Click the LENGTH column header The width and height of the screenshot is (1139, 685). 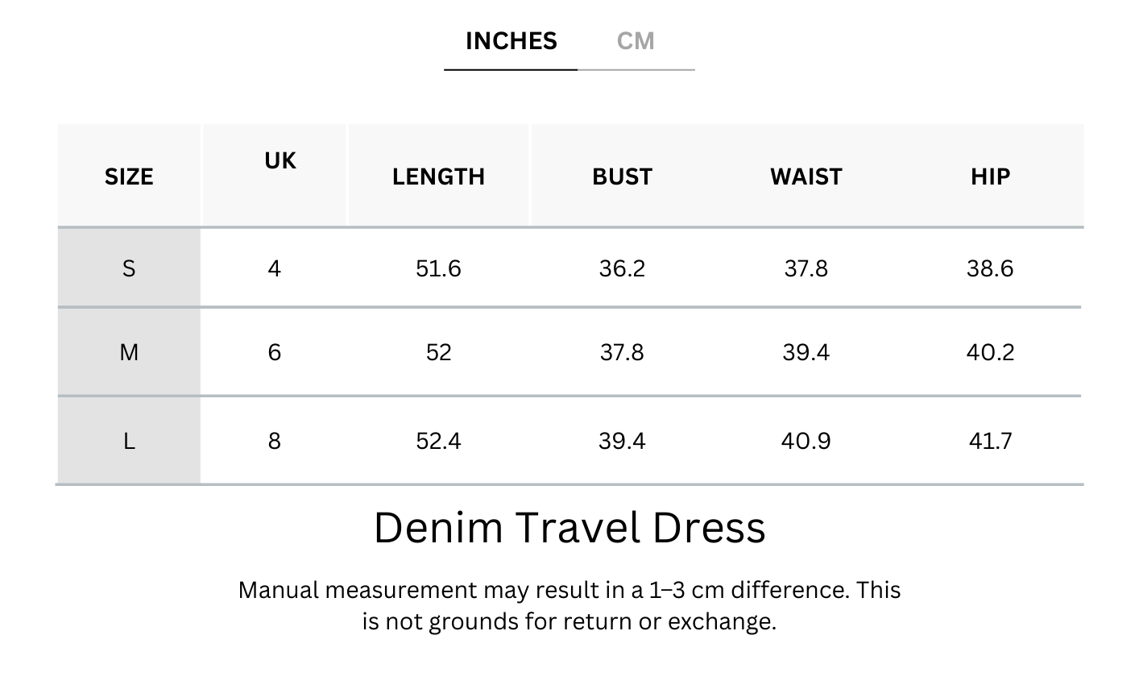click(x=438, y=176)
